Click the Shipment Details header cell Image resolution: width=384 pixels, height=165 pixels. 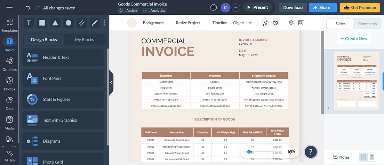click(x=264, y=76)
